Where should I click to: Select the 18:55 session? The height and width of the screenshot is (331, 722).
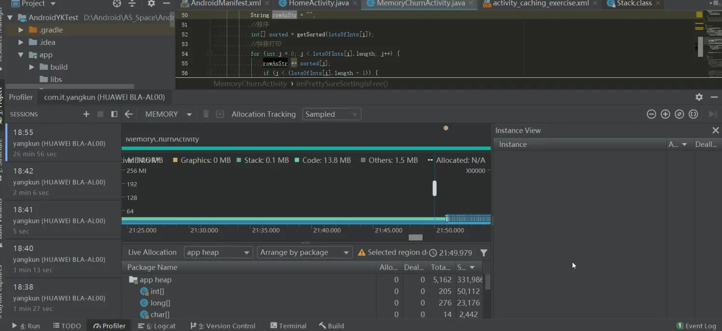[63, 143]
